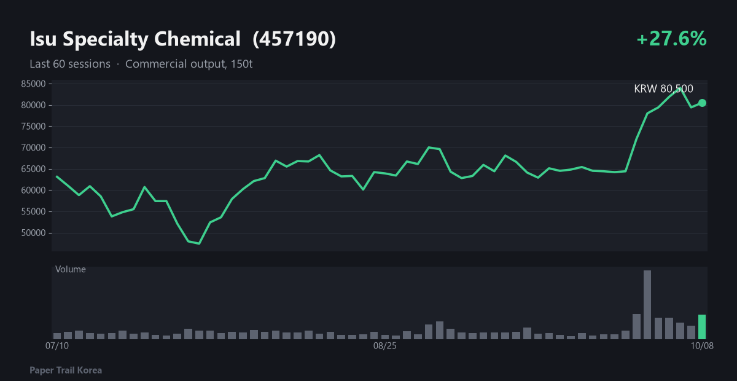Click the 'Last 60 sessions' subtitle text
This screenshot has width=737, height=381.
pyautogui.click(x=70, y=64)
